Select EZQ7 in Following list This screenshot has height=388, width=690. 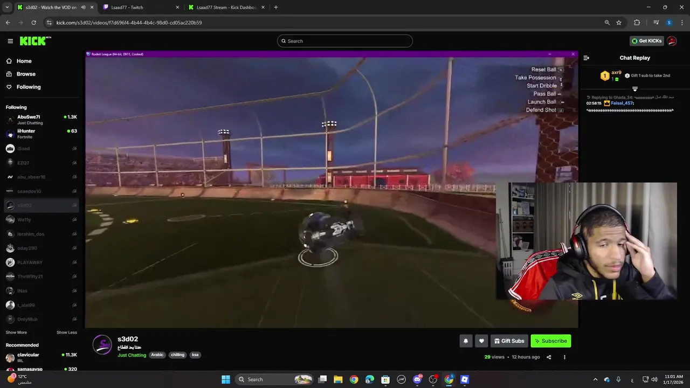tap(42, 162)
